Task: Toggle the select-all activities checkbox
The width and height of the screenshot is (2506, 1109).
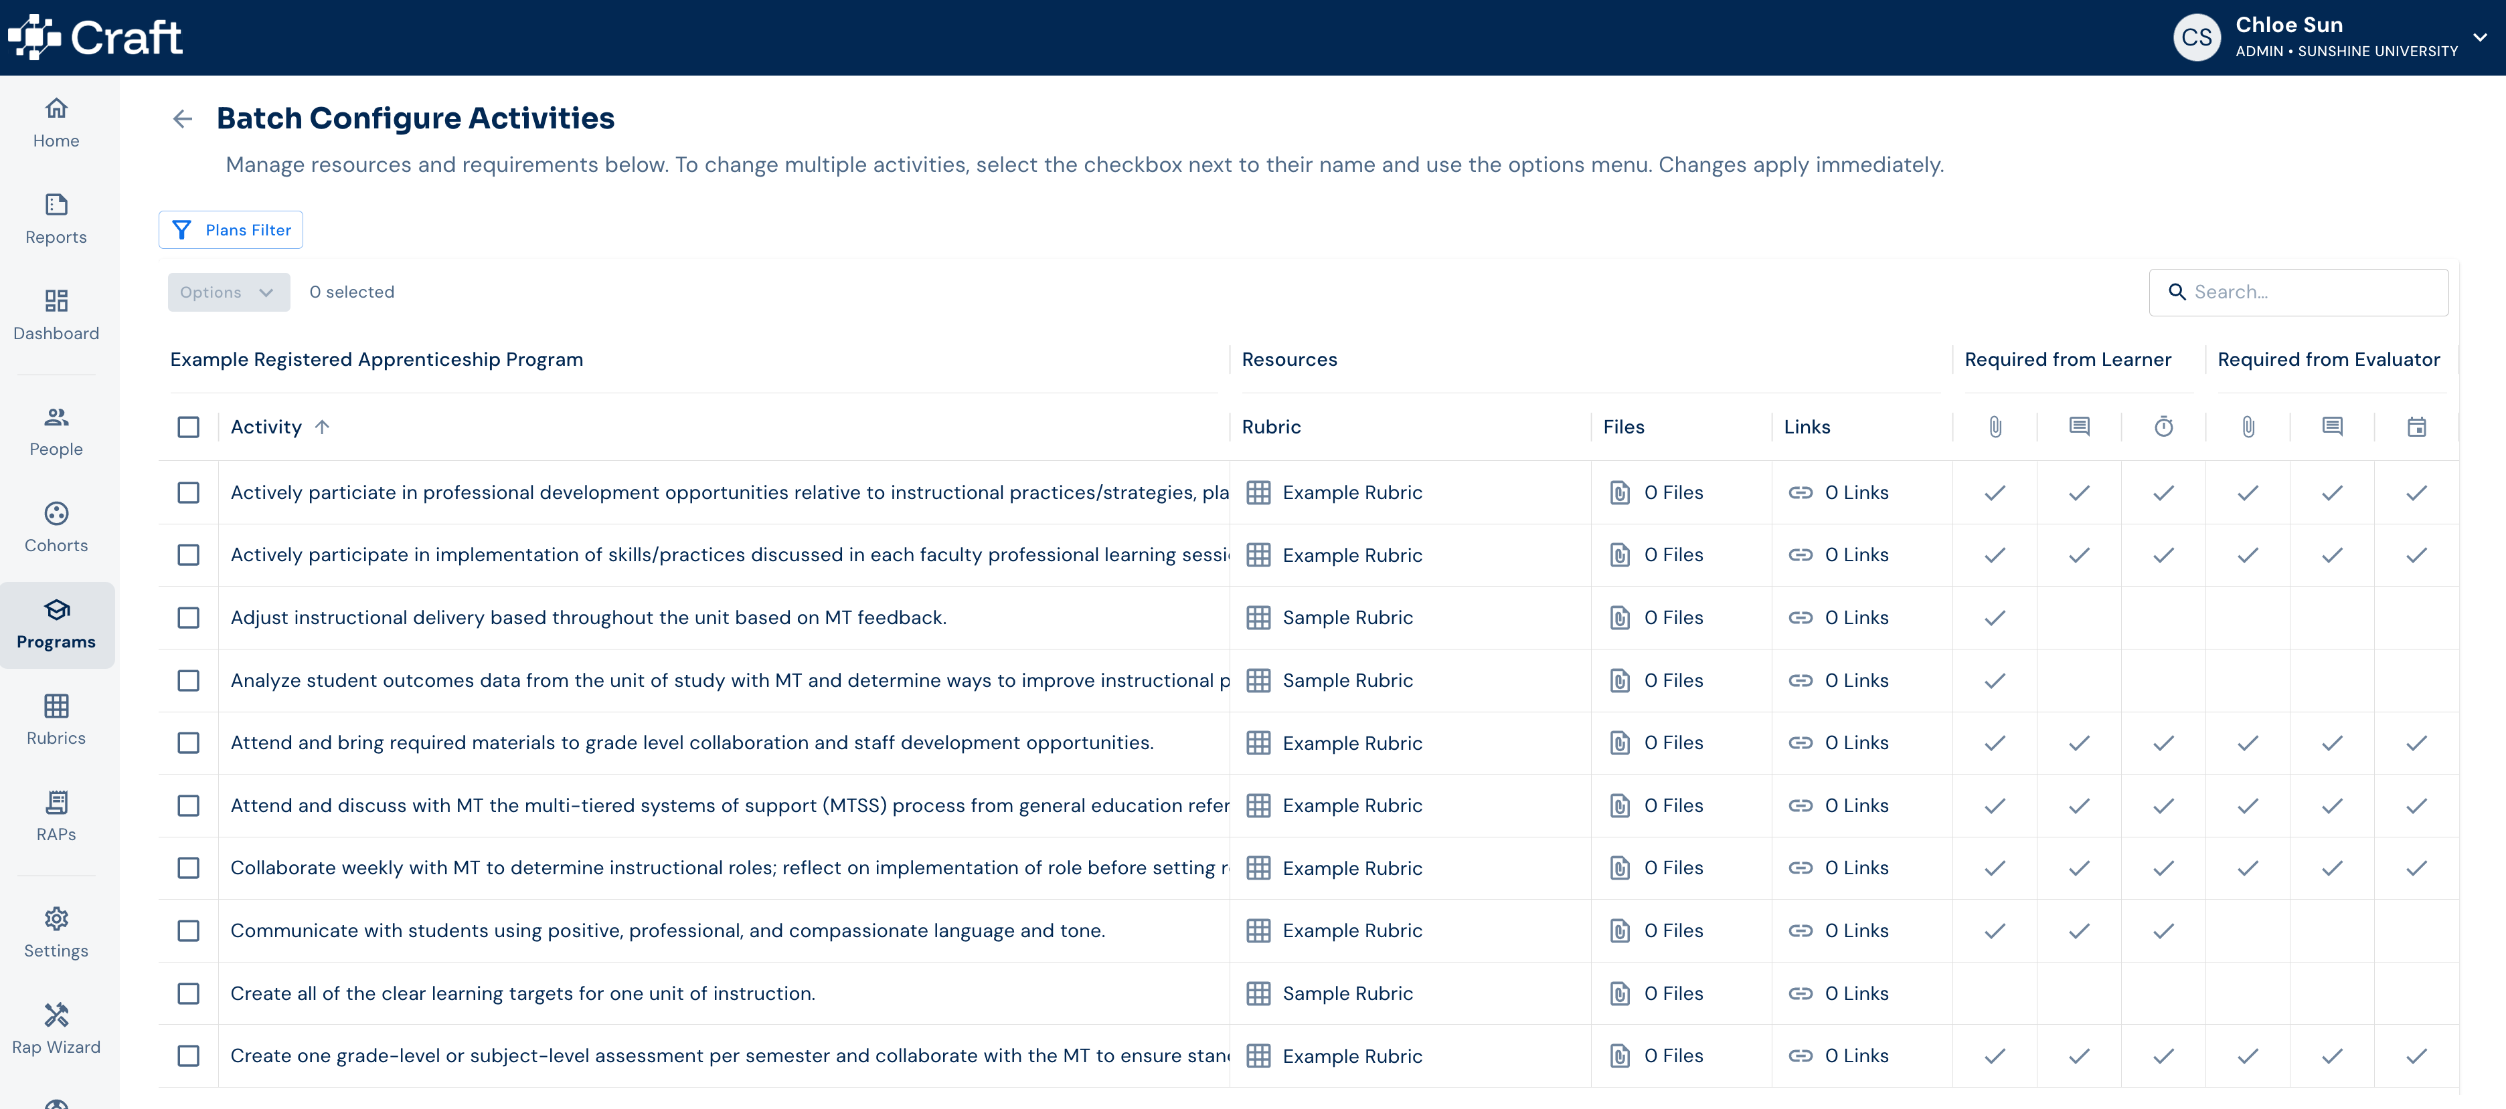Action: point(189,427)
